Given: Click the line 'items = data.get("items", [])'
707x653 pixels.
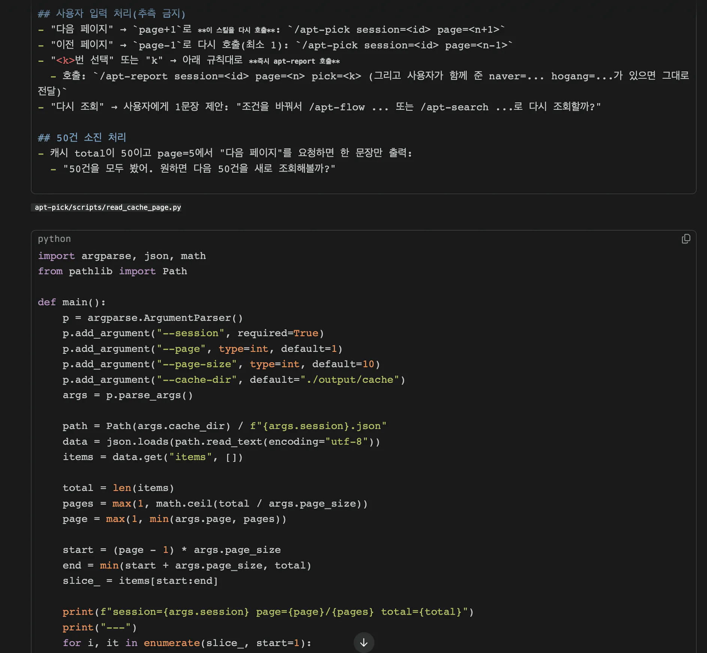Looking at the screenshot, I should coord(153,457).
